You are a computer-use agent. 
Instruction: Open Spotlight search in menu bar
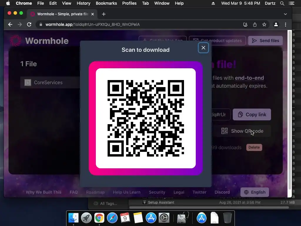tap(282, 3)
